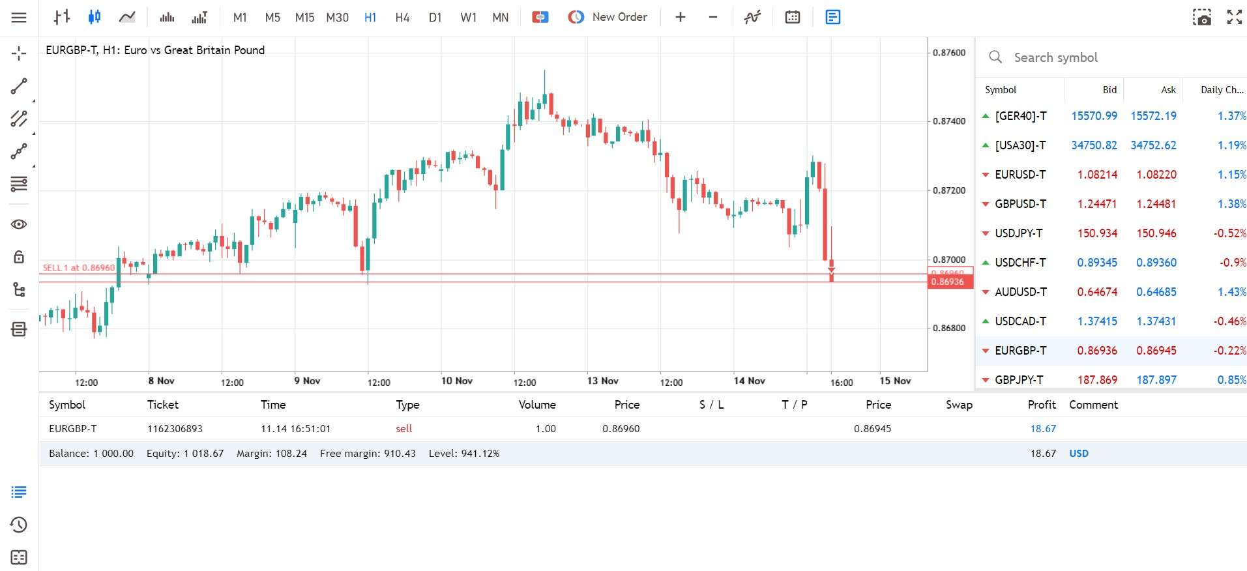Click the Search symbol field
Viewport: 1247px width, 571px height.
(x=1111, y=57)
